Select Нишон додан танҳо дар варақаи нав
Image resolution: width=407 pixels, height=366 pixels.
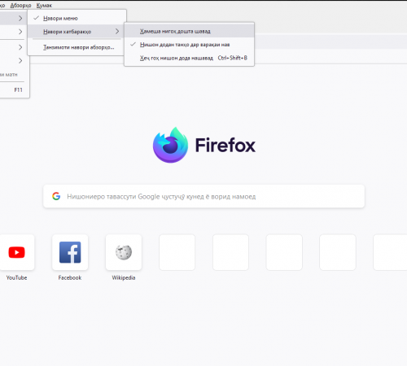click(189, 45)
